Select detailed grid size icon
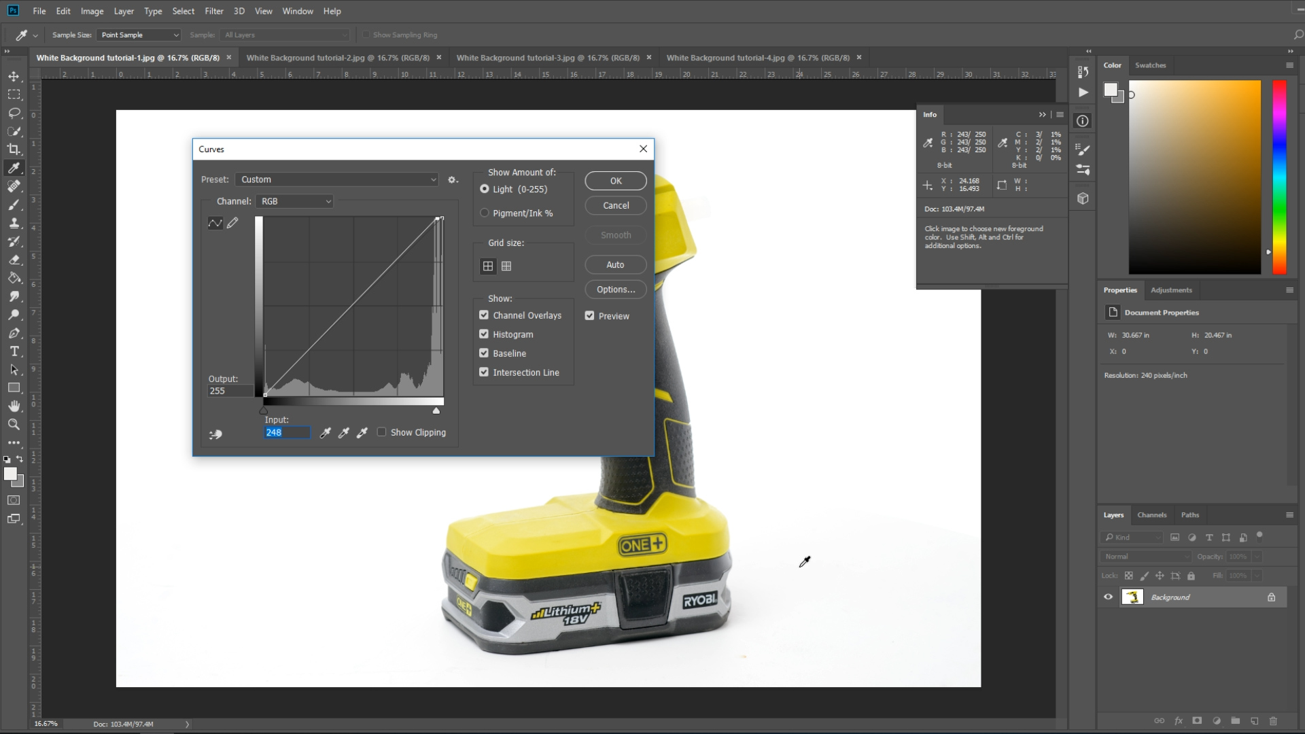This screenshot has width=1305, height=734. pyautogui.click(x=506, y=266)
